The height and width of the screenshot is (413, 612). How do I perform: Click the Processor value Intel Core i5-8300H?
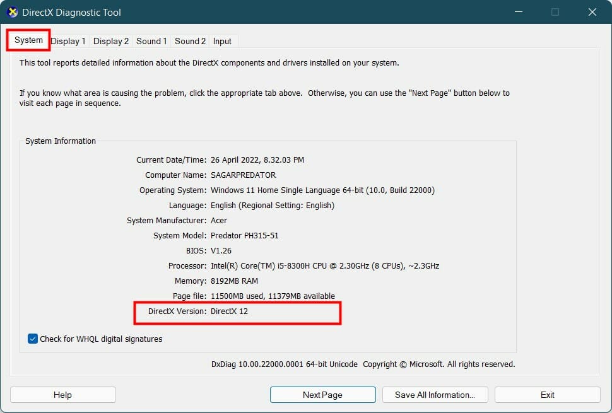point(325,266)
